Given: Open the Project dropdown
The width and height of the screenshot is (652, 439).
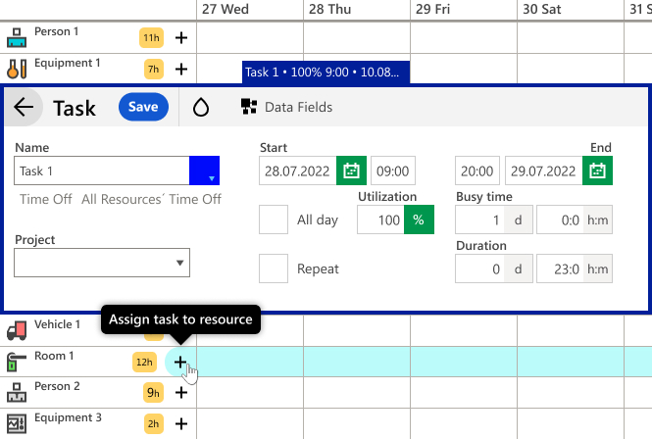Looking at the screenshot, I should (x=102, y=263).
